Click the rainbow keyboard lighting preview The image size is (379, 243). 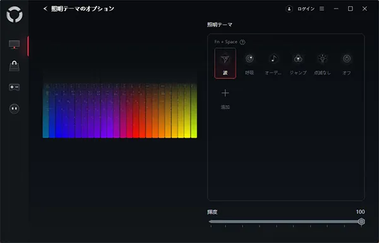coord(120,110)
